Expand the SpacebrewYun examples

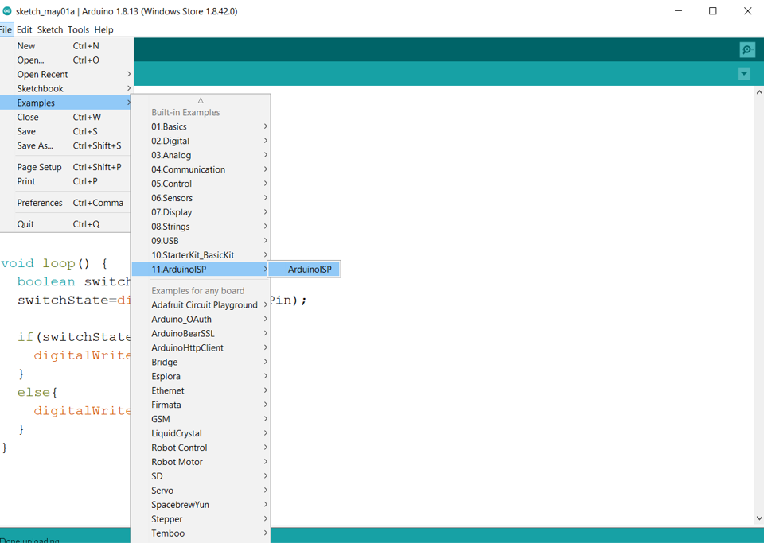(x=201, y=505)
